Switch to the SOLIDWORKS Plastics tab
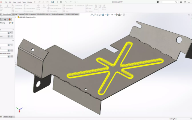 (72, 14)
